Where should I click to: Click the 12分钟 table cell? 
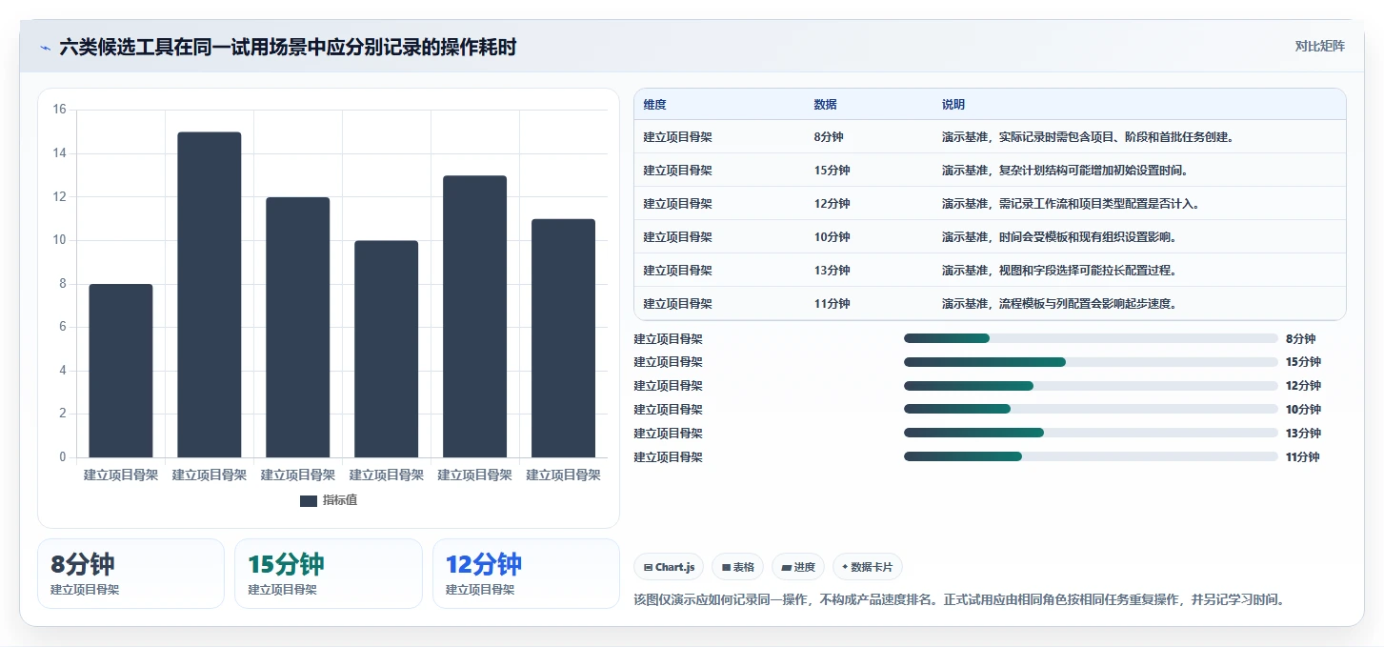(x=832, y=204)
